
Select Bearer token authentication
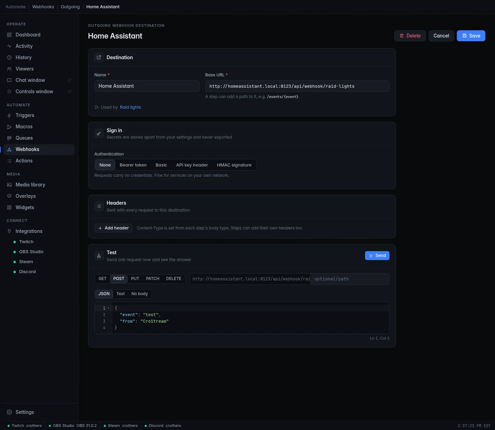click(x=133, y=165)
